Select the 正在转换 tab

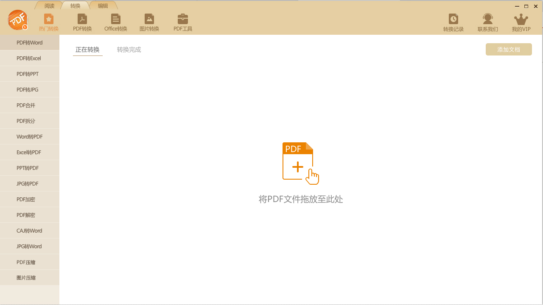coord(87,49)
